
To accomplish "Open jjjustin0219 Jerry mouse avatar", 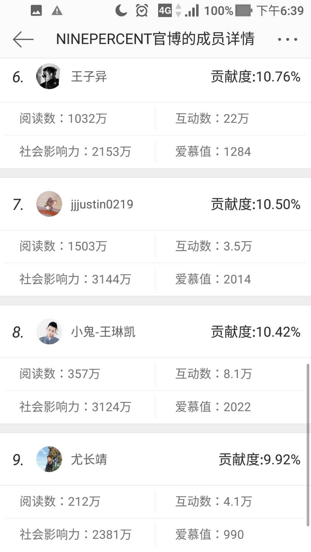I will [x=49, y=204].
